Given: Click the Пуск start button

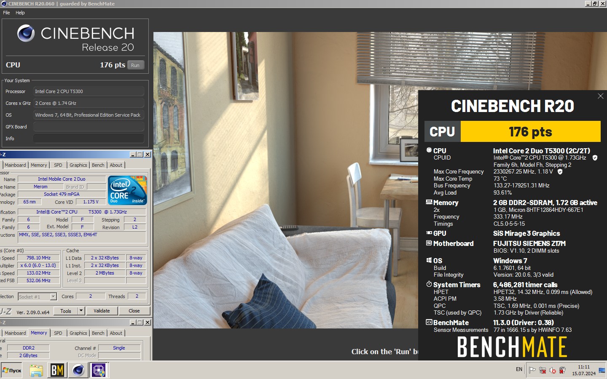Looking at the screenshot, I should (x=12, y=371).
